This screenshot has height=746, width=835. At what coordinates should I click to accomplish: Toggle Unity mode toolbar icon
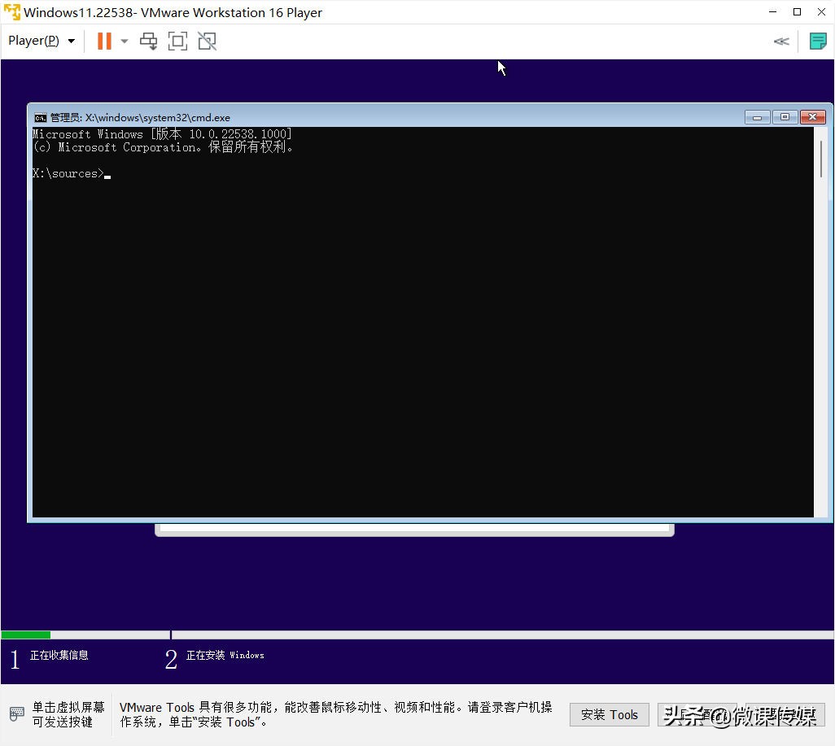(x=208, y=41)
